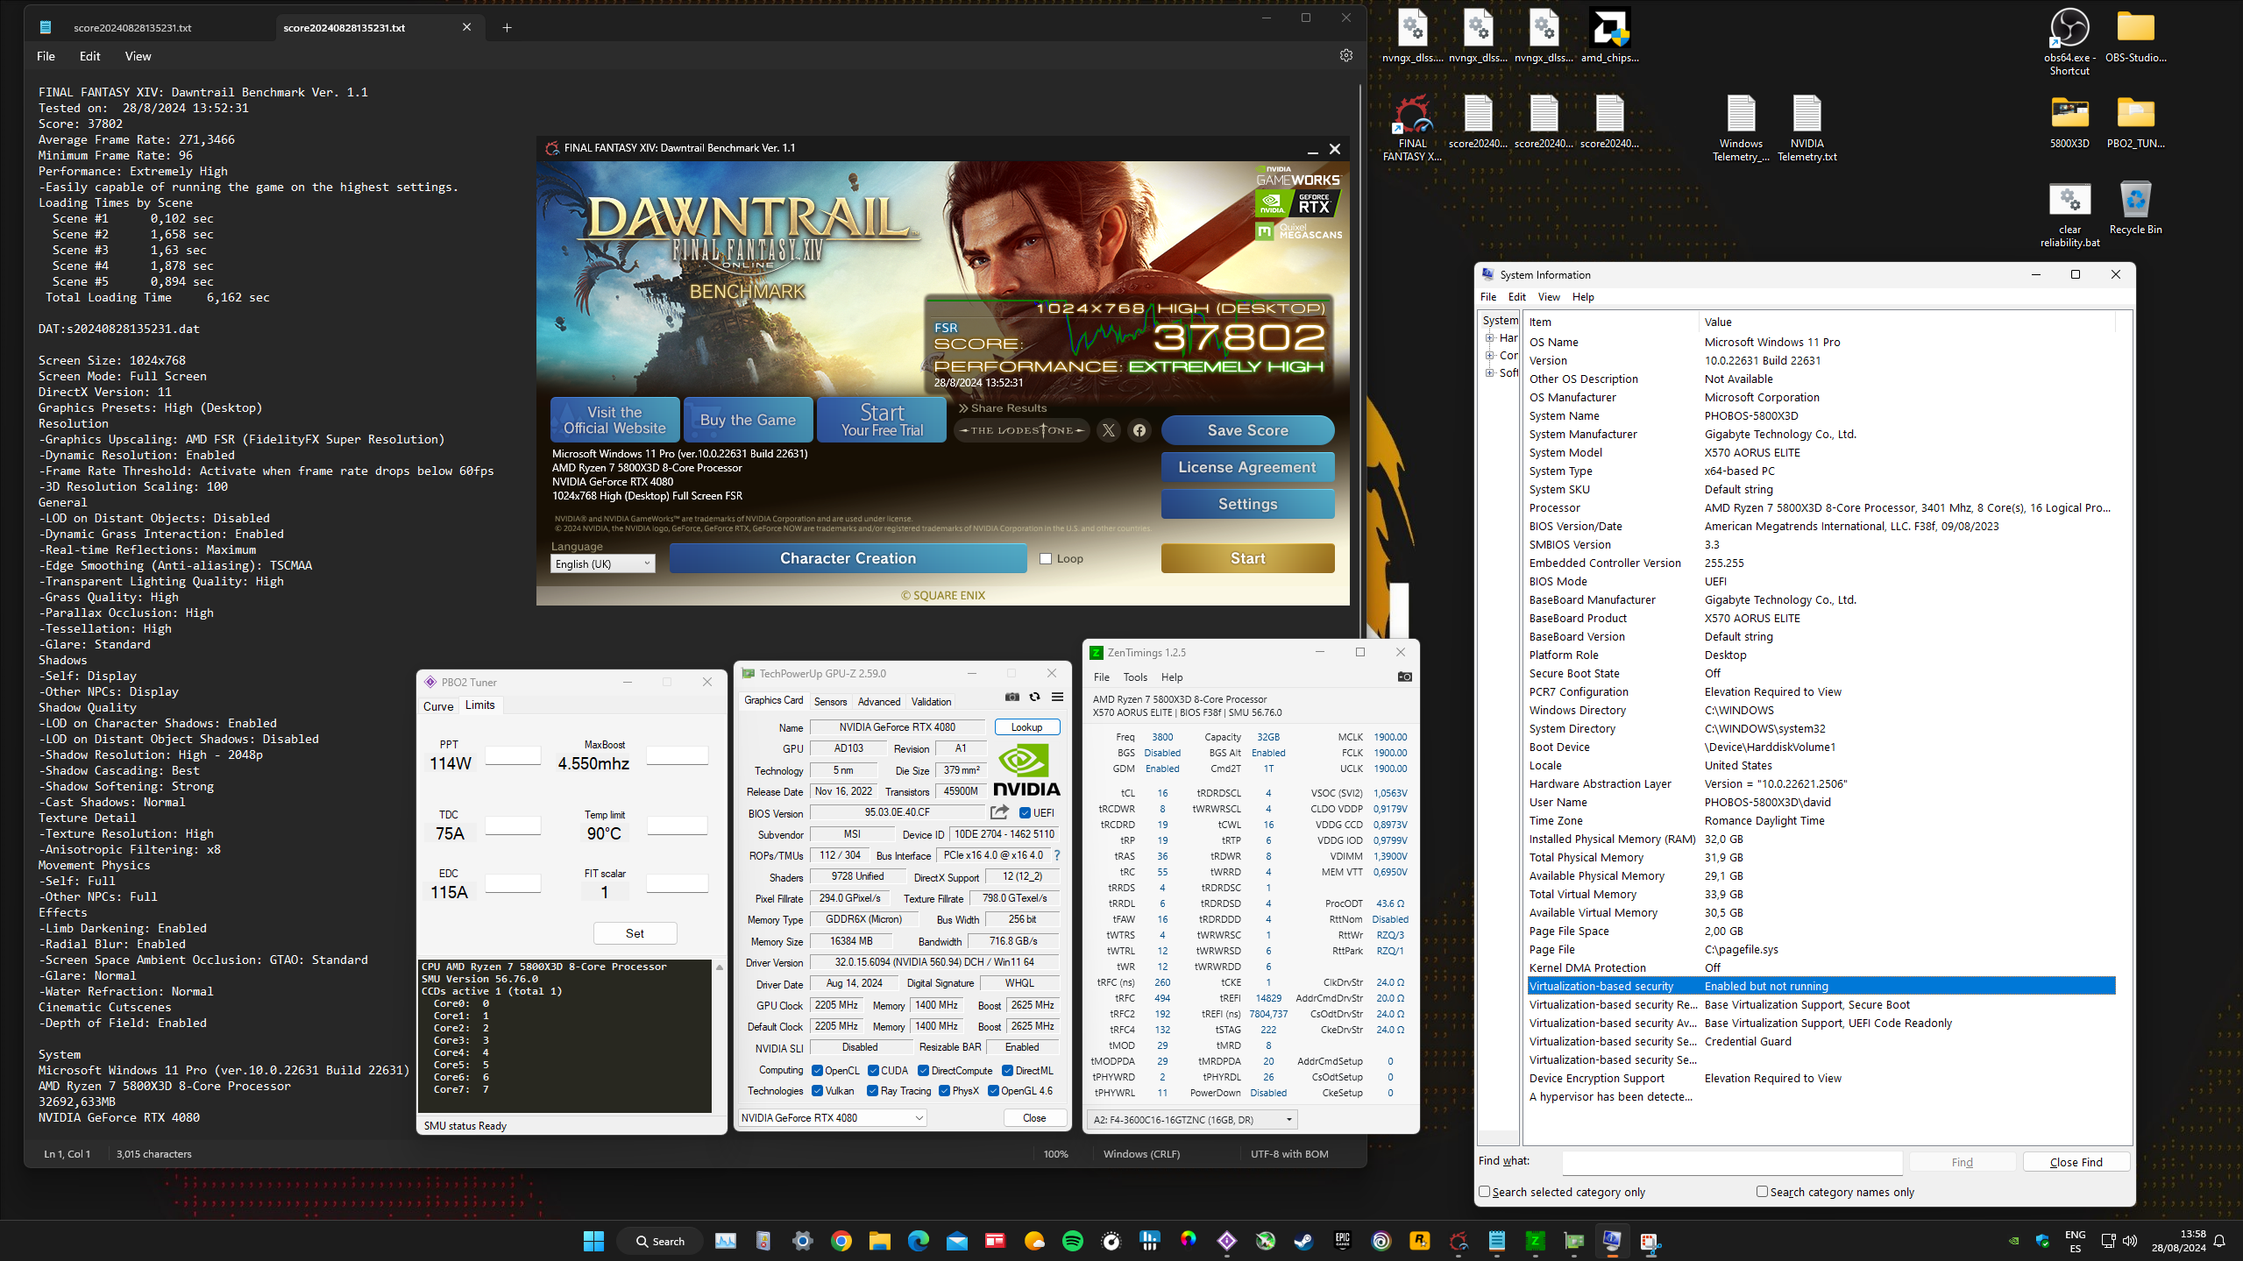2243x1261 pixels.
Task: Click Lookup button in GPU-Z
Action: [1026, 726]
